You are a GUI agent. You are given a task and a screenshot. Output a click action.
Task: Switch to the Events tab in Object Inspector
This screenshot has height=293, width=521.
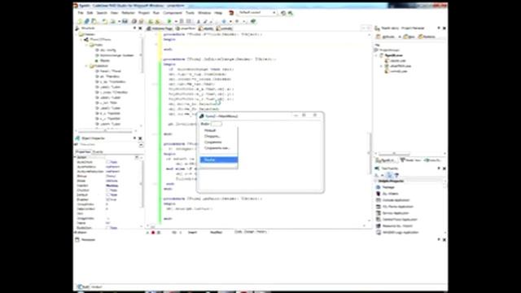coord(98,151)
